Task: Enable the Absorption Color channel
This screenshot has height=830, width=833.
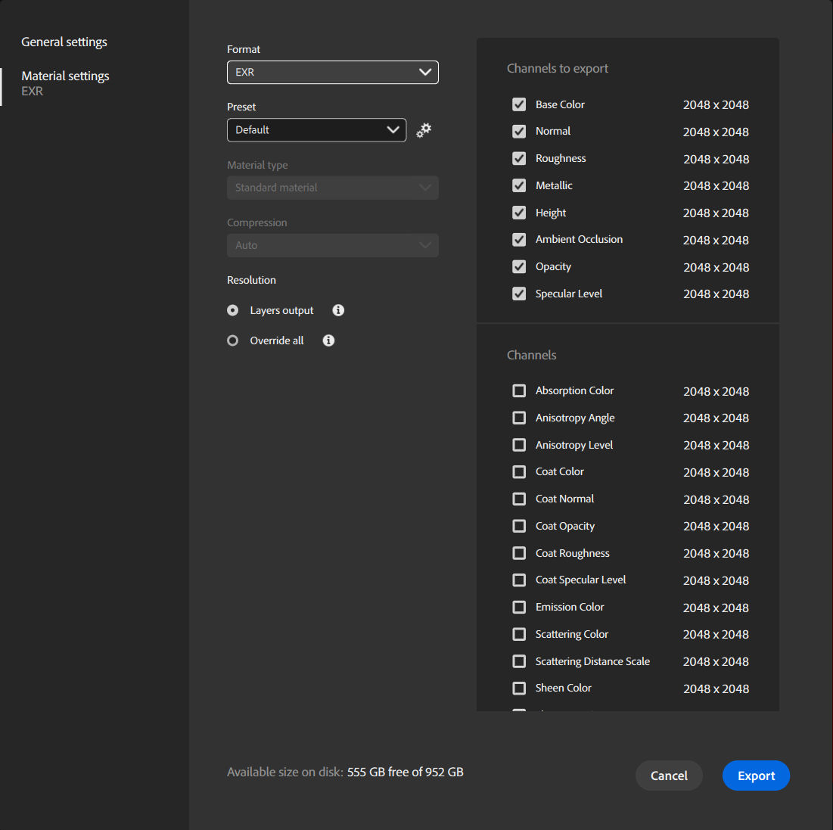Action: (519, 391)
